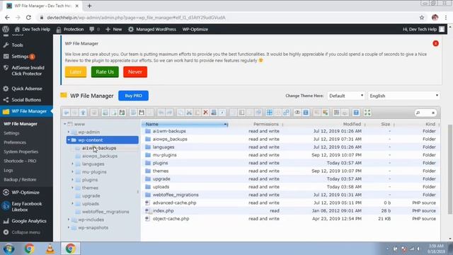The height and width of the screenshot is (255, 453).
Task: Click the sort icon in file manager toolbar
Action: point(345,113)
